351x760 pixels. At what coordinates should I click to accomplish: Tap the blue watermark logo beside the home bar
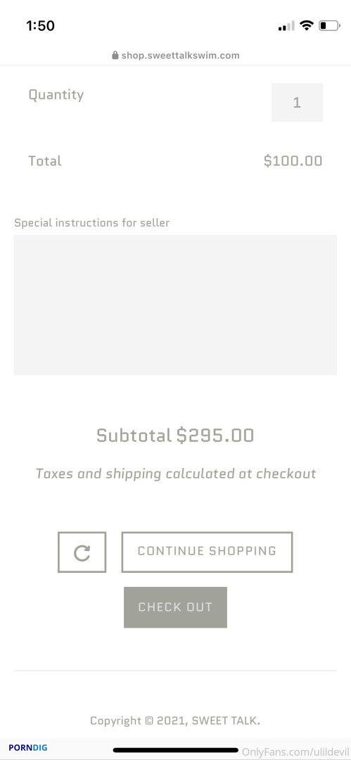tap(28, 747)
